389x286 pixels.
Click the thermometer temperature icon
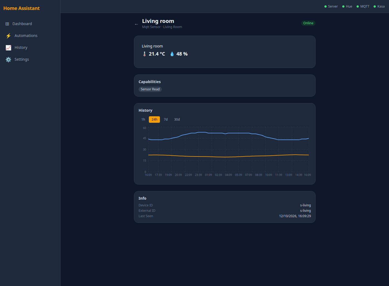click(145, 54)
